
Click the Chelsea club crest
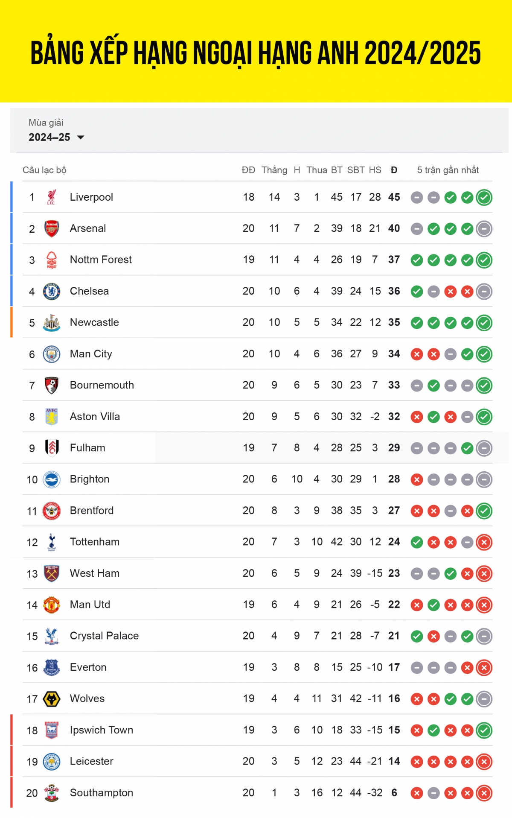pyautogui.click(x=52, y=292)
